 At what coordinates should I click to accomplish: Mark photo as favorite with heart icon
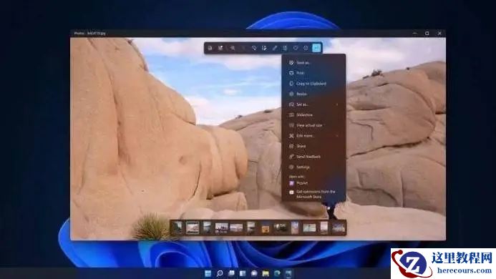coord(296,48)
